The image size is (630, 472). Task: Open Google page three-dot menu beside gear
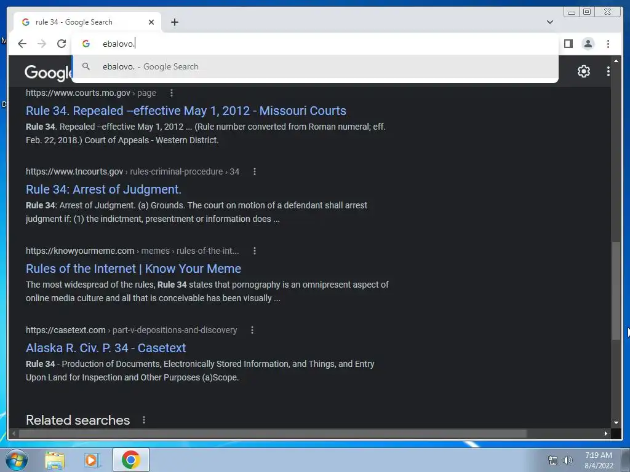point(608,71)
